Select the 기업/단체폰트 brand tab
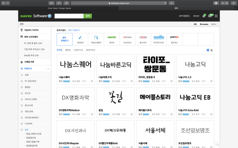 [96, 39]
